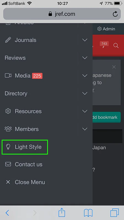The image size is (124, 220).
Task: Open the search magnifier icon
Action: (x=116, y=46)
